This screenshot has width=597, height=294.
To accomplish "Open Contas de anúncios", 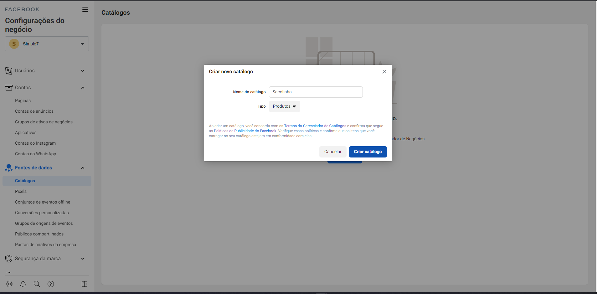I will click(34, 111).
